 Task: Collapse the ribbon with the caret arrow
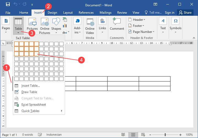(x=194, y=38)
